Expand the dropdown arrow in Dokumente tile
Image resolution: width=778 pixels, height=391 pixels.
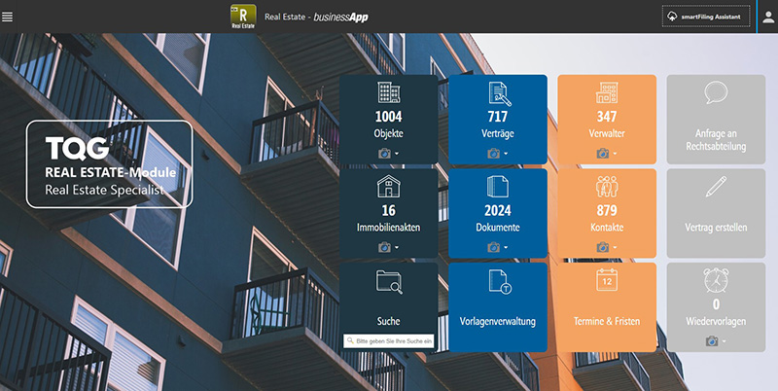coord(506,248)
